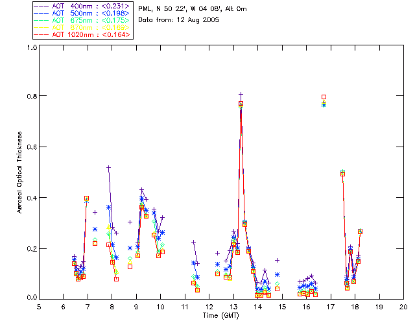Click the 1.0 tick label on y-axis
The image size is (415, 332).
coord(31,47)
